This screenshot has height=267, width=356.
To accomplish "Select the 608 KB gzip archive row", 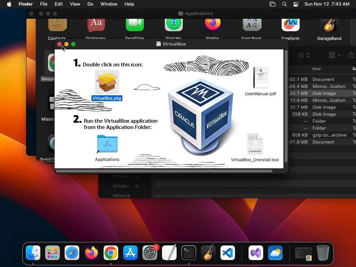I will (x=322, y=135).
